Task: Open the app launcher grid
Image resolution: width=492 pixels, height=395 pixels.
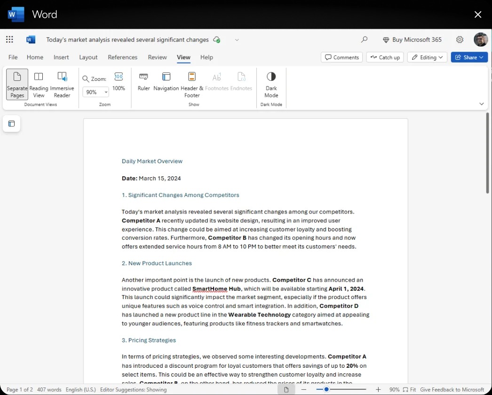Action: pos(9,39)
